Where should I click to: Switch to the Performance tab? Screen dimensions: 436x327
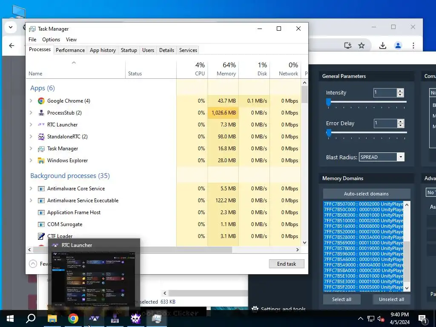coord(70,50)
